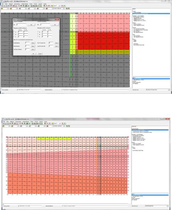Click Get button beside first node field
Screen dimensions: 172x210
tap(31, 25)
